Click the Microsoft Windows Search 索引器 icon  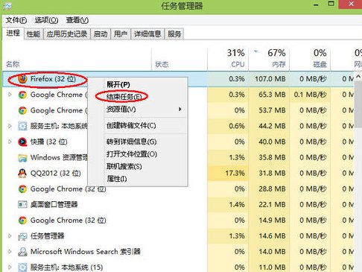(x=22, y=252)
